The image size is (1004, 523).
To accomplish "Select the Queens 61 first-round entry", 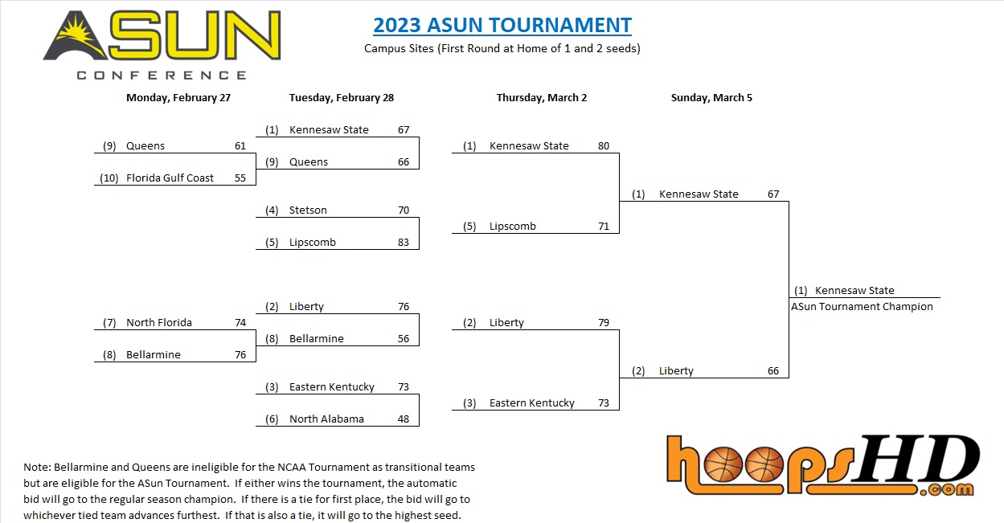I will 175,146.
